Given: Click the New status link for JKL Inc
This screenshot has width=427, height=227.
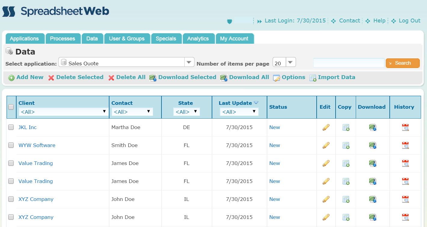Looking at the screenshot, I should (275, 127).
